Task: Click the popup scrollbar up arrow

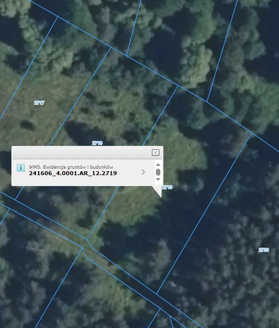Action: (158, 164)
